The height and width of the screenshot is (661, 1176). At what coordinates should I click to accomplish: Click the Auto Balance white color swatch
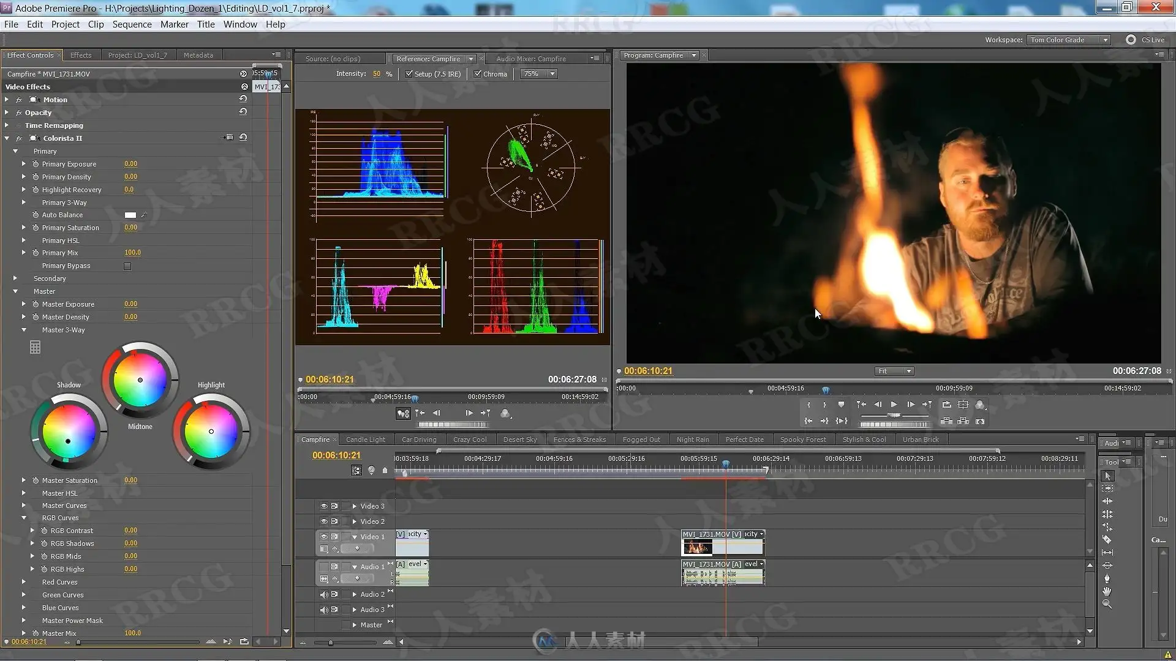[x=130, y=215]
